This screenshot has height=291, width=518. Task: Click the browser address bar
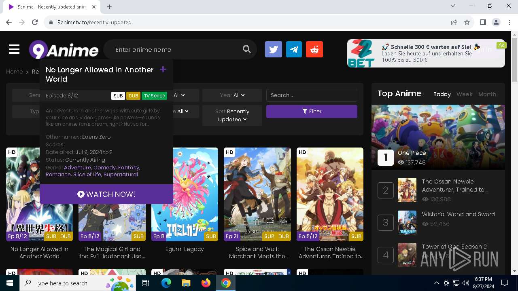pos(247,22)
